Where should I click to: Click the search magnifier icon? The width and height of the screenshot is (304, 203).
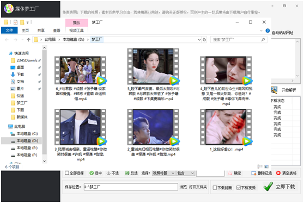coord(263,40)
